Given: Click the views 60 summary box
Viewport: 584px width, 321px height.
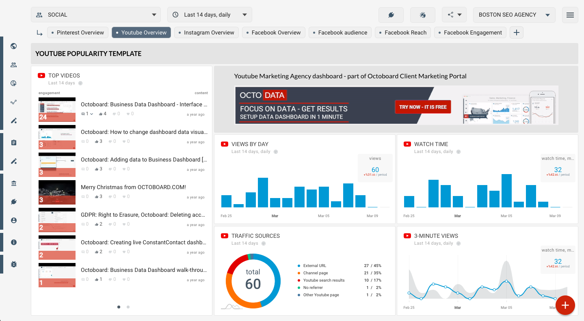Looking at the screenshot, I should pos(375,167).
